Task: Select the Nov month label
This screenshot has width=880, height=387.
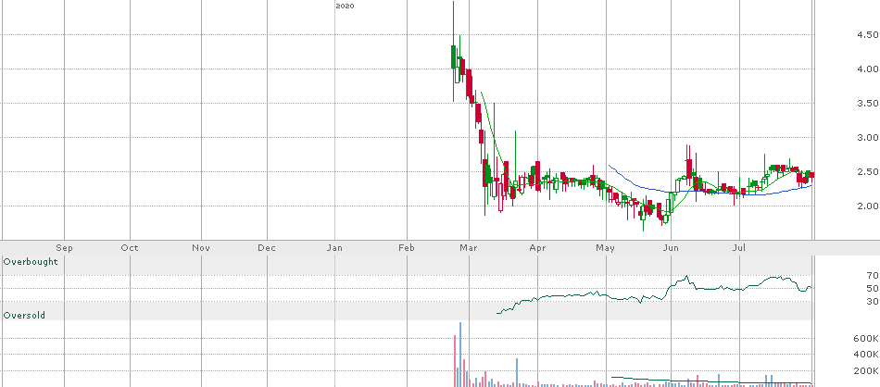Action: tap(201, 248)
